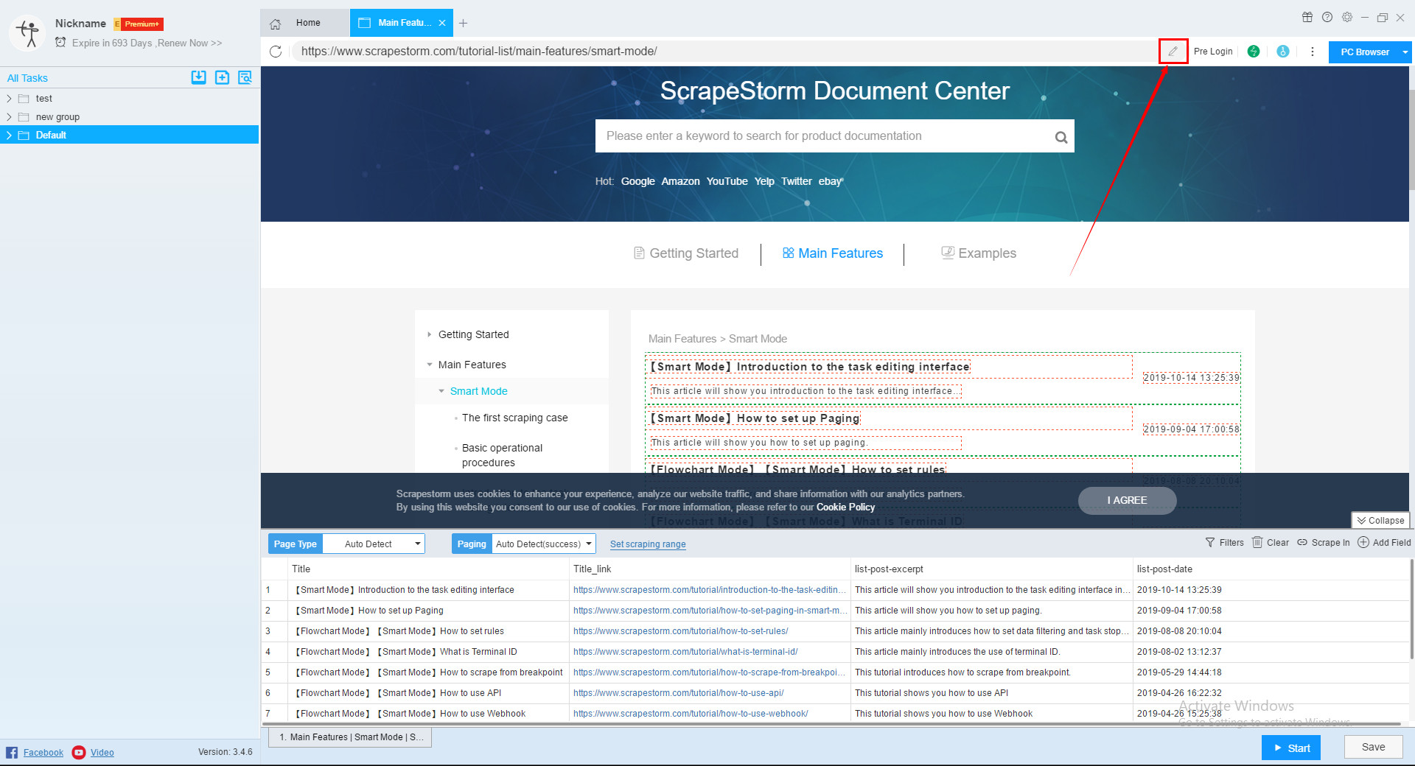Reload the page with the refresh icon
1415x766 pixels.
click(x=276, y=52)
